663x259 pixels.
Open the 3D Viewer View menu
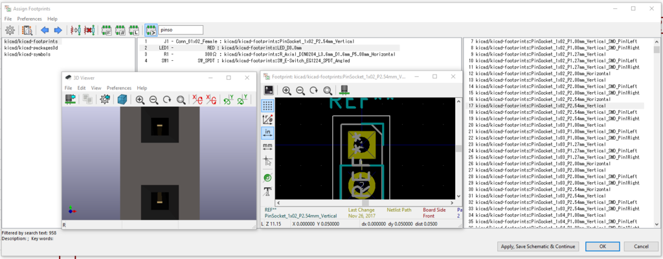(x=96, y=88)
